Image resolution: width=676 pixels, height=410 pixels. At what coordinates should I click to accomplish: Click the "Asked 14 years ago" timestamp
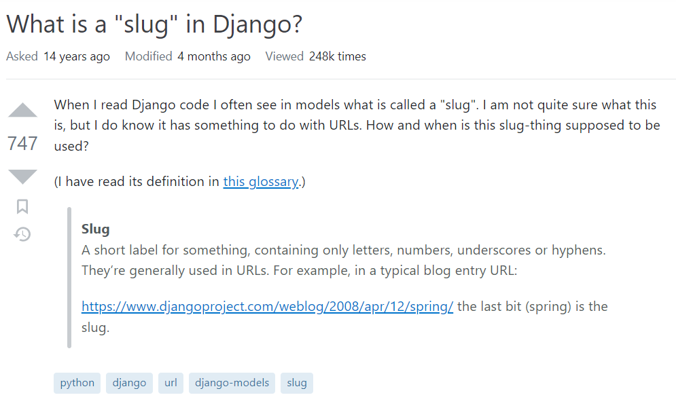point(76,56)
